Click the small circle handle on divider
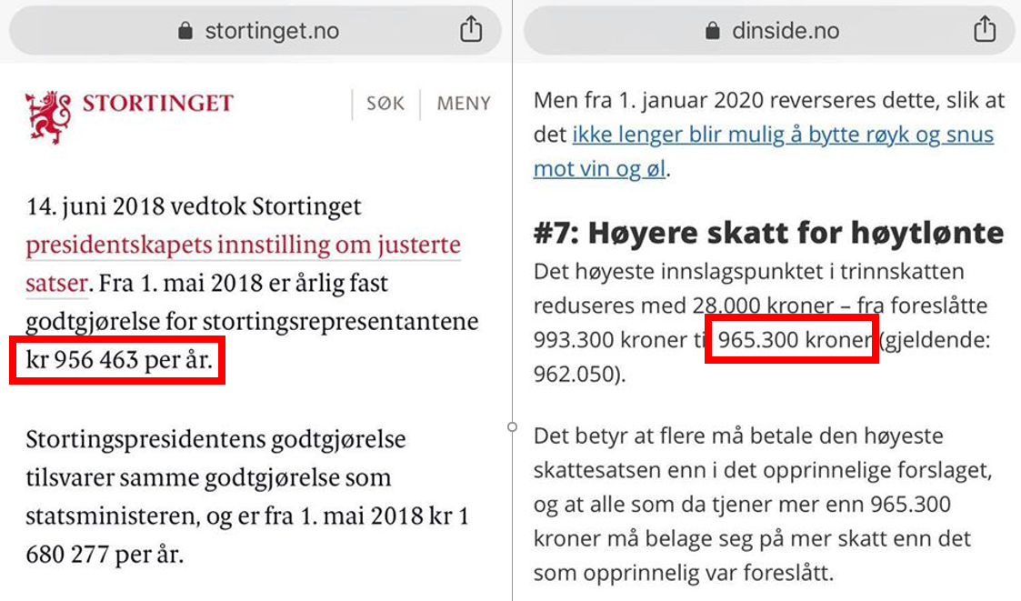The width and height of the screenshot is (1021, 601). click(x=513, y=427)
